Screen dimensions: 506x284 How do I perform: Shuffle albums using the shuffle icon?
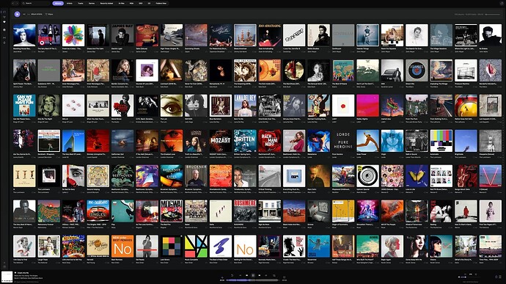(24, 14)
